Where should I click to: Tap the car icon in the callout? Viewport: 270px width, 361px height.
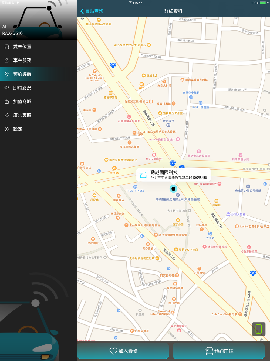click(143, 175)
